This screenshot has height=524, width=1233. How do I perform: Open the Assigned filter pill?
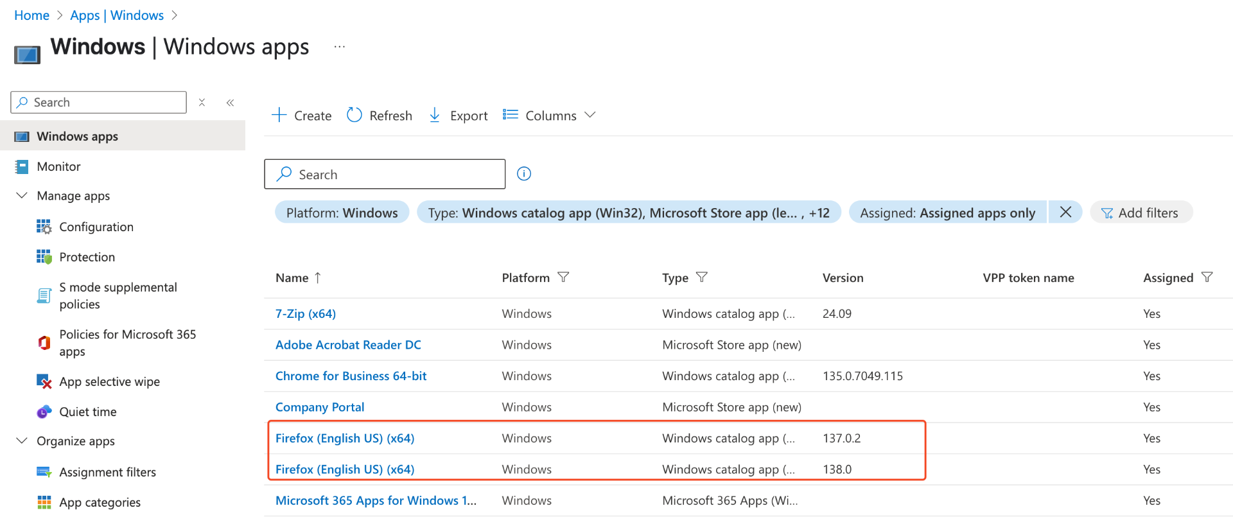tap(947, 213)
